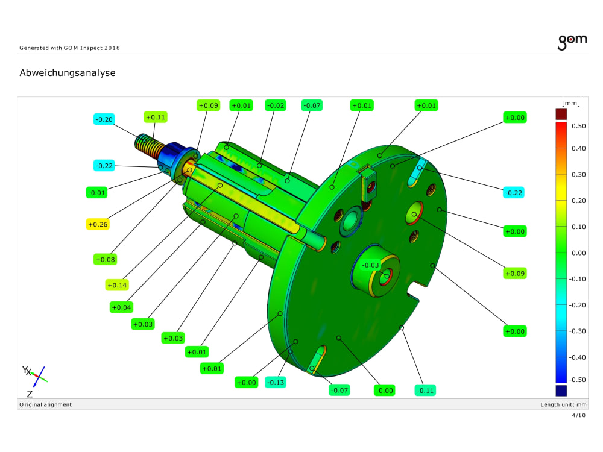
Task: Click the page number '4/10'
Action: click(x=578, y=415)
